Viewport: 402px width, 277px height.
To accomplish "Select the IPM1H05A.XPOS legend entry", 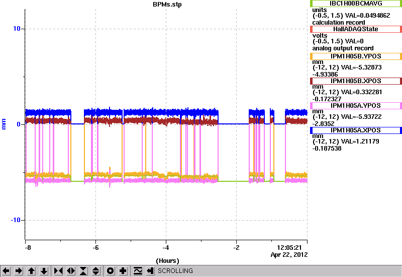I will (x=356, y=130).
